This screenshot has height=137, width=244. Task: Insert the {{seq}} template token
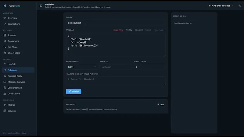point(148,30)
